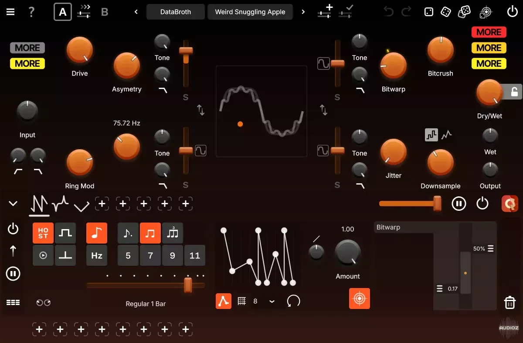Image resolution: width=523 pixels, height=343 pixels.
Task: Add modulator with first plus slot
Action: [102, 203]
